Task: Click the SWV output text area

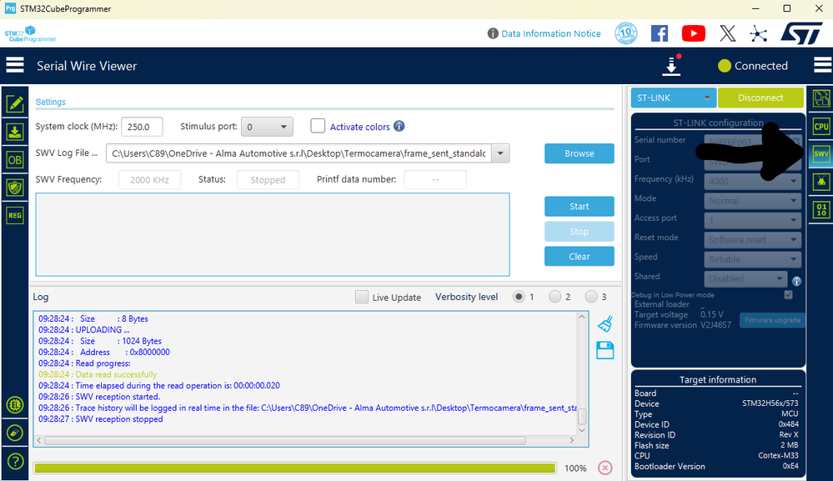Action: coord(273,234)
